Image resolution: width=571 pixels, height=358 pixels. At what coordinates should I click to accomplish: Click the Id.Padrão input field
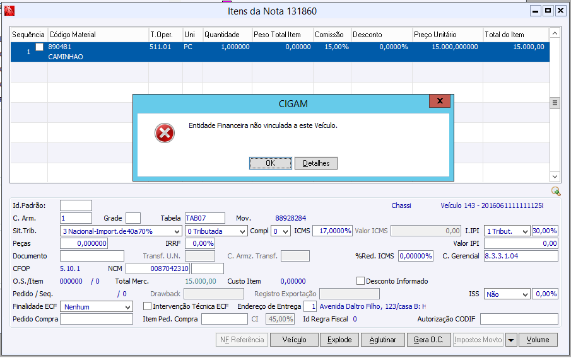point(76,205)
